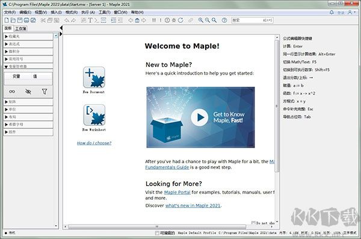
Task: Print the document from toolbar
Action: click(x=26, y=20)
